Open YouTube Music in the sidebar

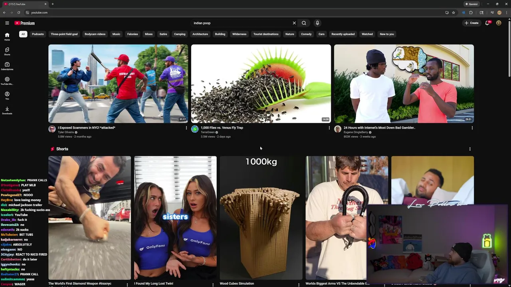[7, 81]
